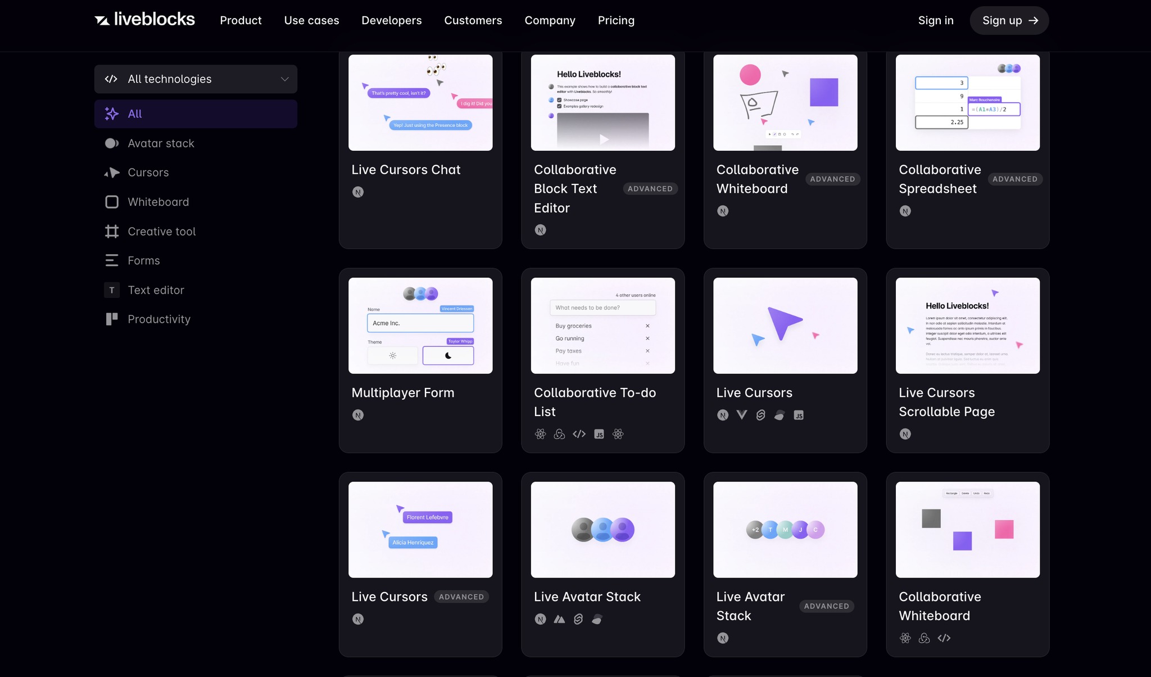Open the Collaborative To-do List thumbnail
This screenshot has height=677, width=1151.
603,326
